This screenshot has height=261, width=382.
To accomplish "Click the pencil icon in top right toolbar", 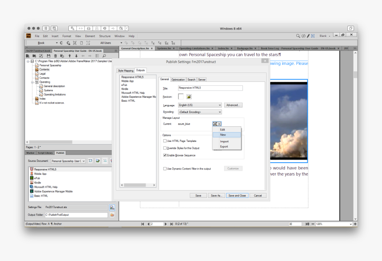I will tap(308, 36).
